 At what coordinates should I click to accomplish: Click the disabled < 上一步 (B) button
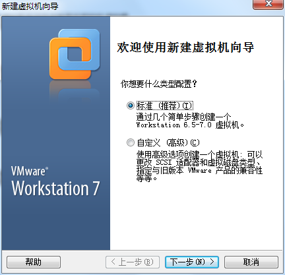pyautogui.click(x=133, y=262)
